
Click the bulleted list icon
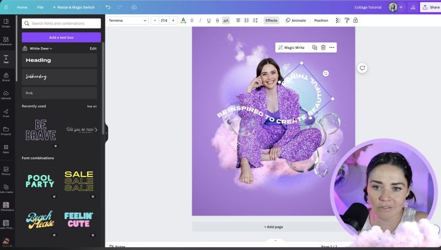pos(246,20)
